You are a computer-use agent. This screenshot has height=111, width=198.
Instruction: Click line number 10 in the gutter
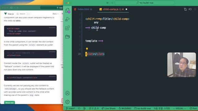[79, 54]
